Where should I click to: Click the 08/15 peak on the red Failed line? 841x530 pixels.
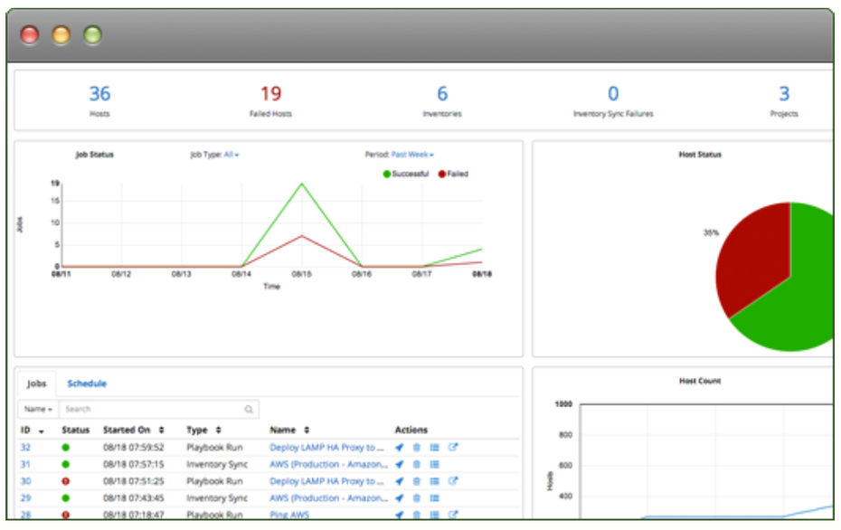(302, 235)
